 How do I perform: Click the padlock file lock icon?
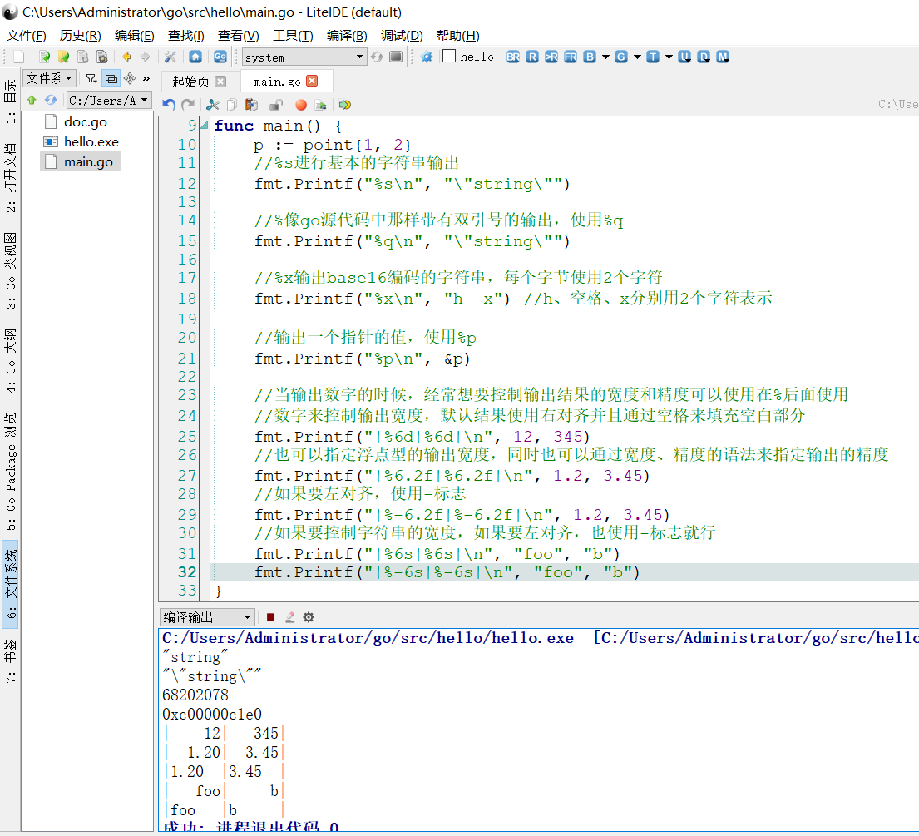pos(276,105)
